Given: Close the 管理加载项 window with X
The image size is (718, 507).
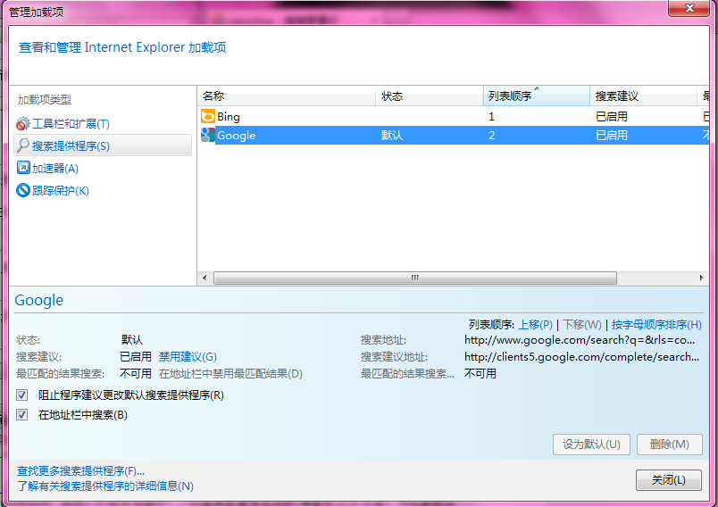Looking at the screenshot, I should 689,8.
